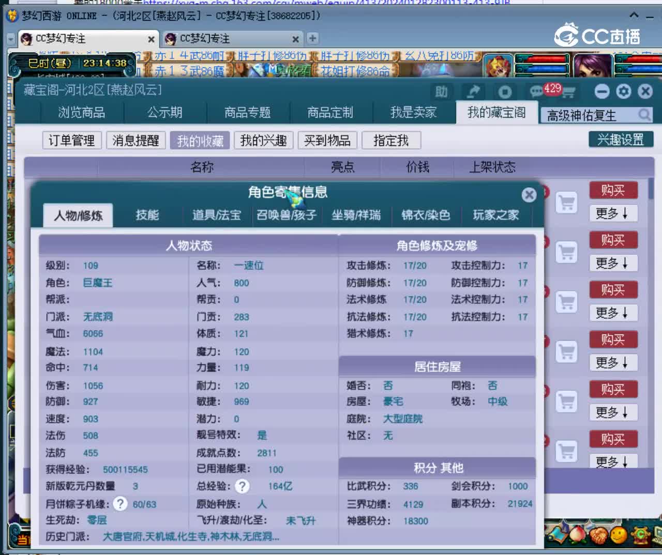
Task: Click the round record icon in header
Action: click(505, 92)
